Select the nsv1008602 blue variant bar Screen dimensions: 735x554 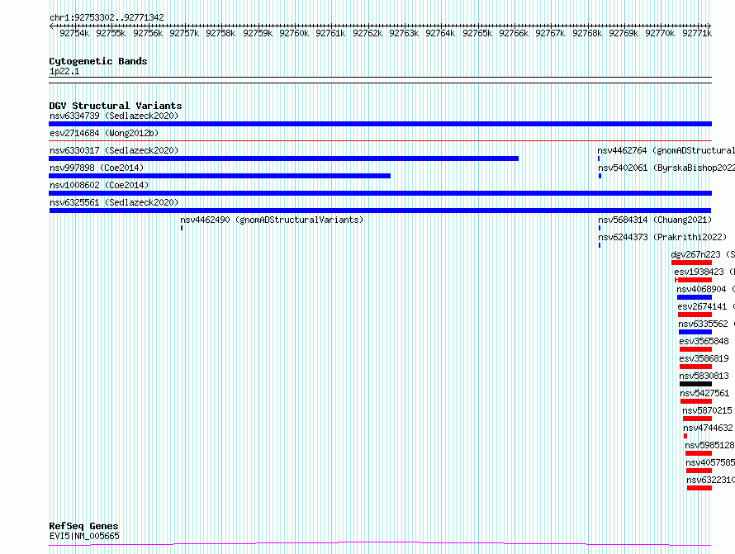coord(380,193)
